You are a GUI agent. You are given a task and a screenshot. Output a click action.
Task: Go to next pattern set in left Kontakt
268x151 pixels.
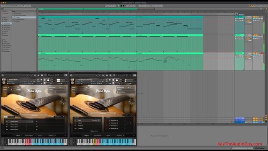46,115
